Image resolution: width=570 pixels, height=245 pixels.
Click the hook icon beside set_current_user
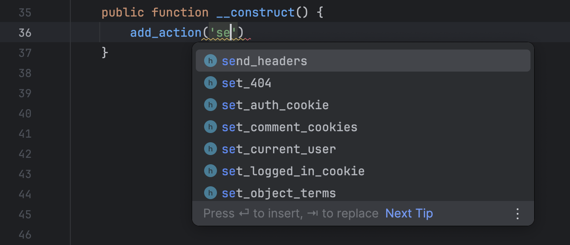pos(210,149)
